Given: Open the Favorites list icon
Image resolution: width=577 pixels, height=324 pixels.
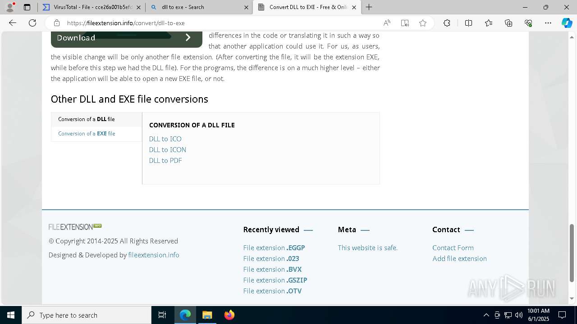Looking at the screenshot, I should (489, 23).
